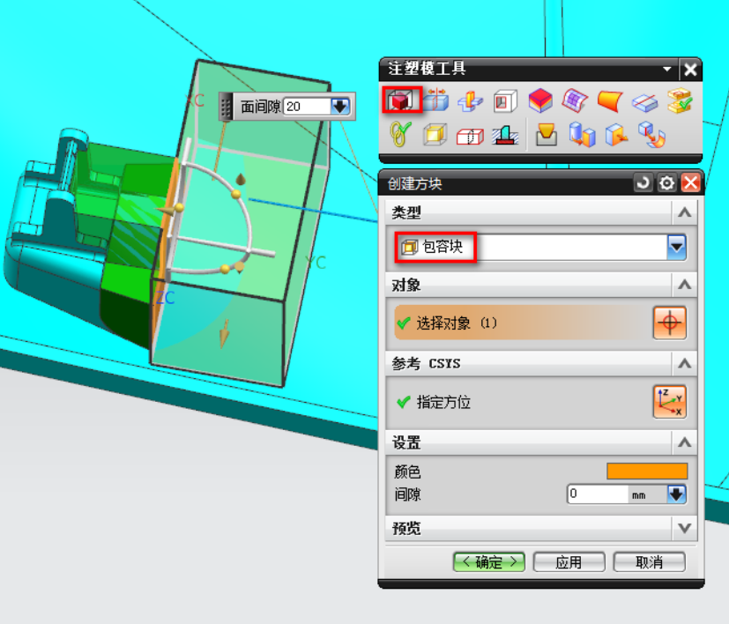Select the Split Solid tool with orange arrows
Screen dimensions: 729x624
(435, 100)
